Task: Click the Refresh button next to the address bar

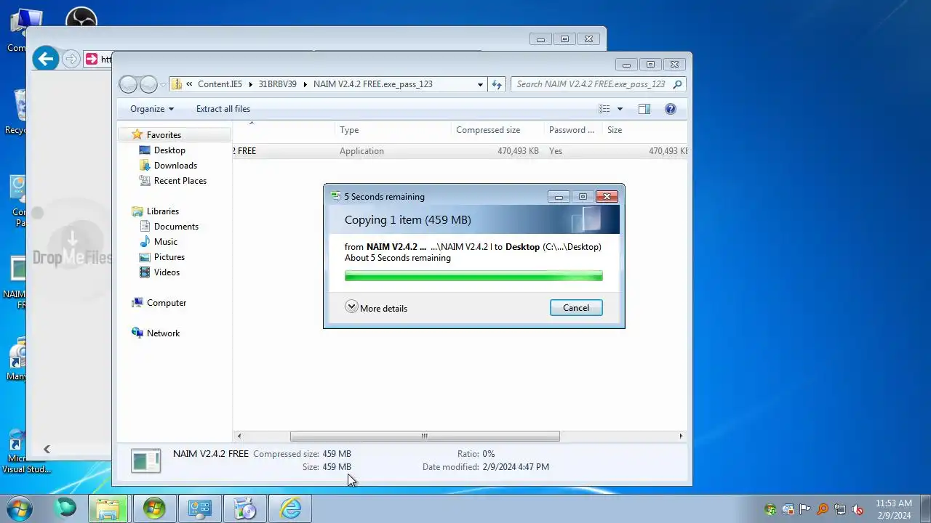Action: [497, 84]
